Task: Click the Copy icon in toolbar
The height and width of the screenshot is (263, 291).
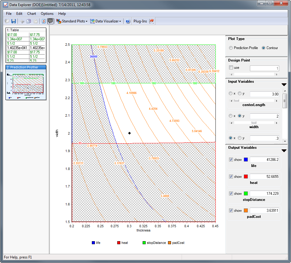Action: point(29,21)
